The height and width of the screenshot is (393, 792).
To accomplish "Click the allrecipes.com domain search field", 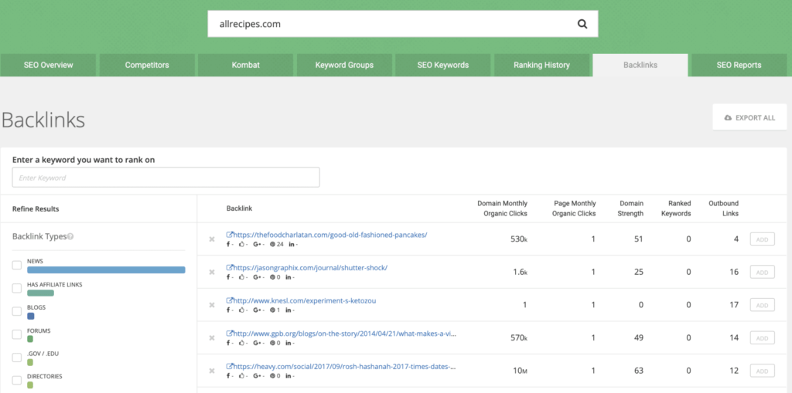I will tap(402, 24).
